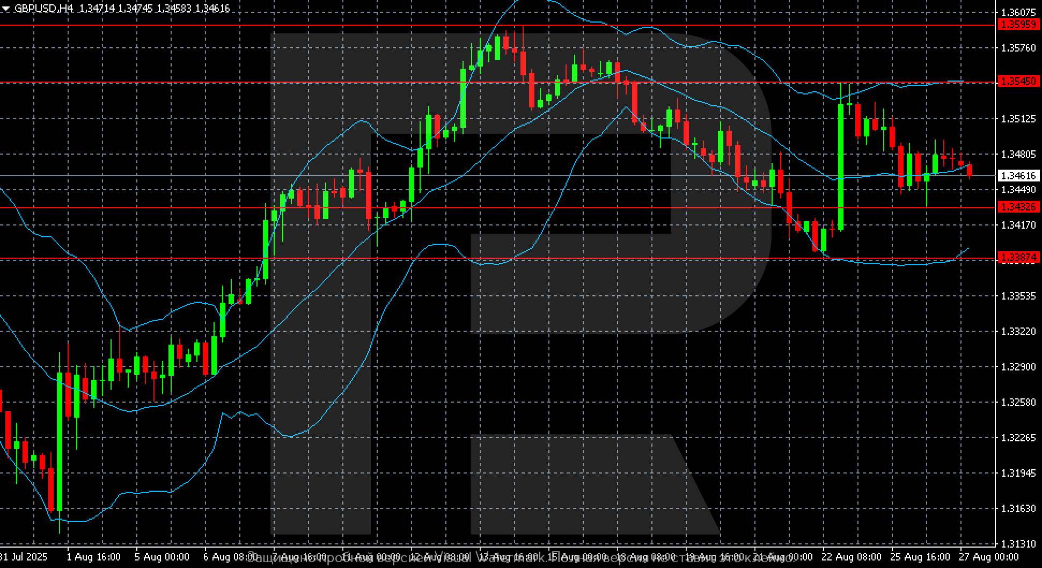Click the OHLC values in chart header
The image size is (1042, 568).
click(154, 9)
